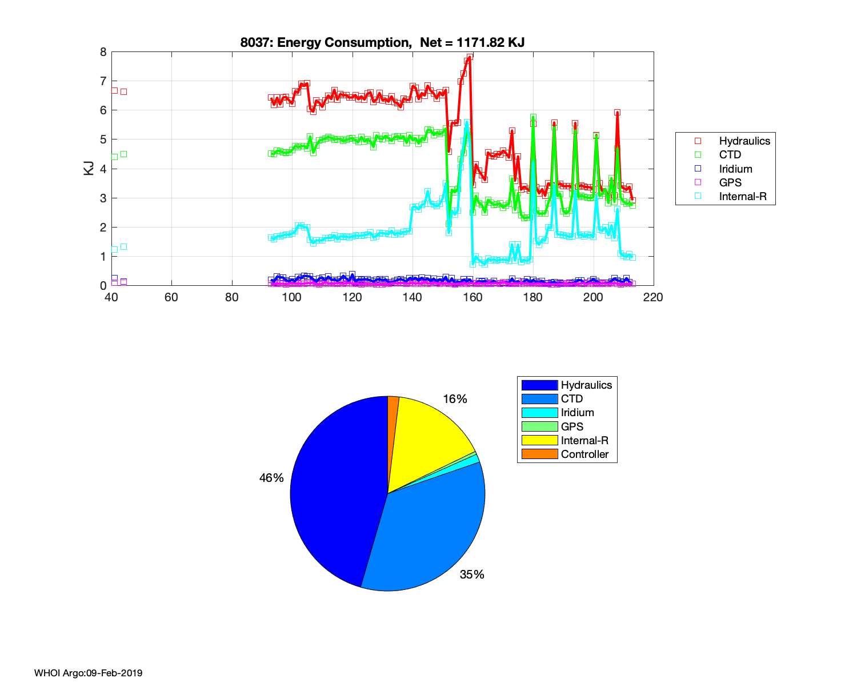857x686 pixels.
Task: Select the blue Hydraulics swatch in pie legend
Action: pos(539,385)
